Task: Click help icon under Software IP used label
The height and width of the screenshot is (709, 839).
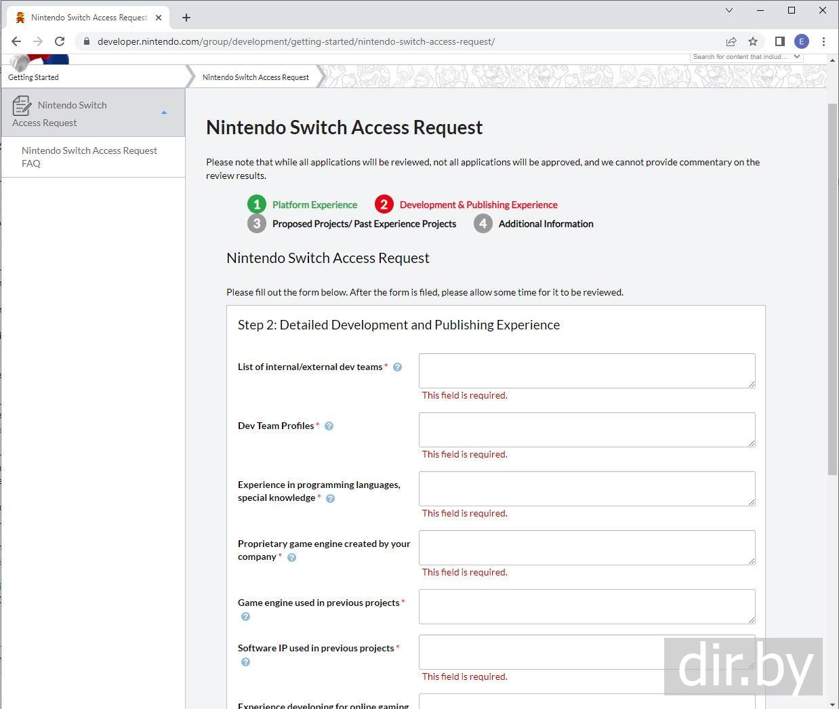Action: click(246, 662)
